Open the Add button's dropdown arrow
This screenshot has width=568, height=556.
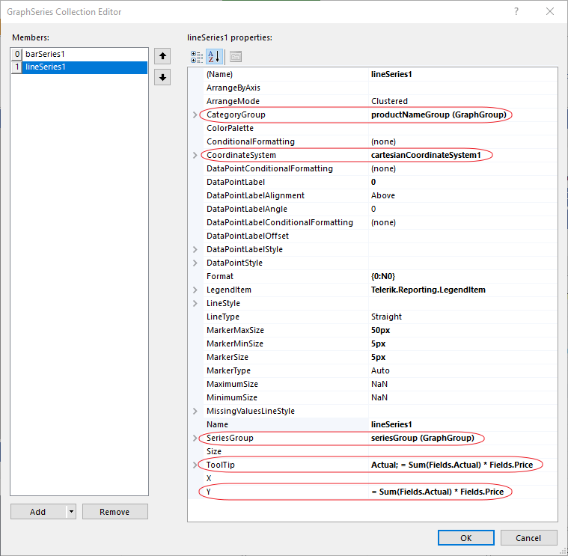[x=71, y=512]
